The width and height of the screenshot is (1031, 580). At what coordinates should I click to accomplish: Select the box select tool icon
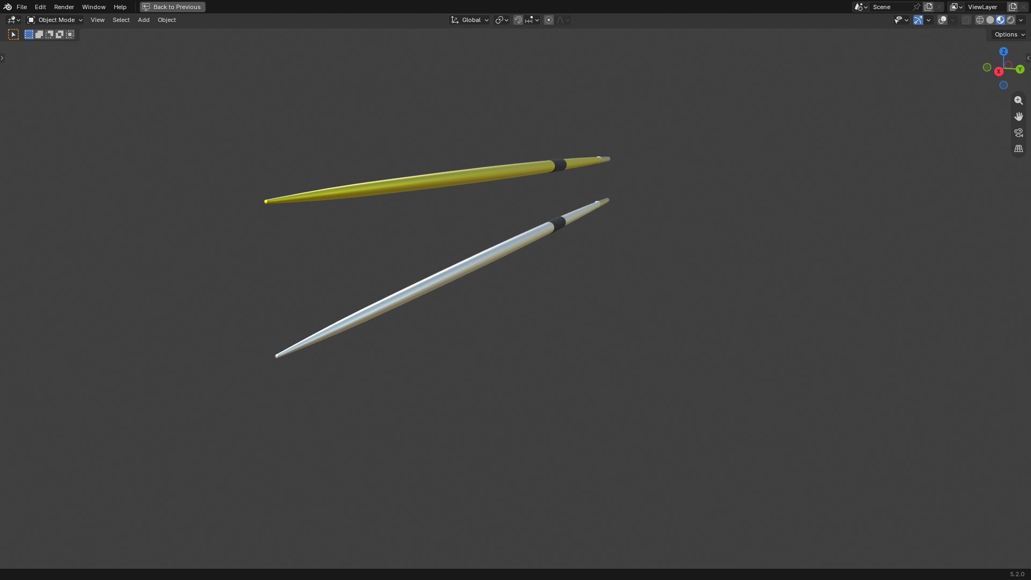point(13,34)
